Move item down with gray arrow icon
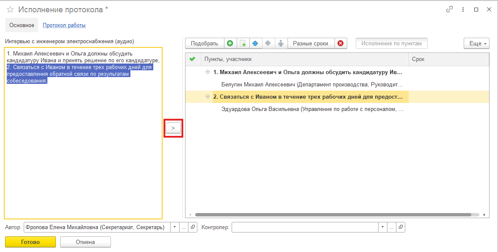 click(x=268, y=44)
